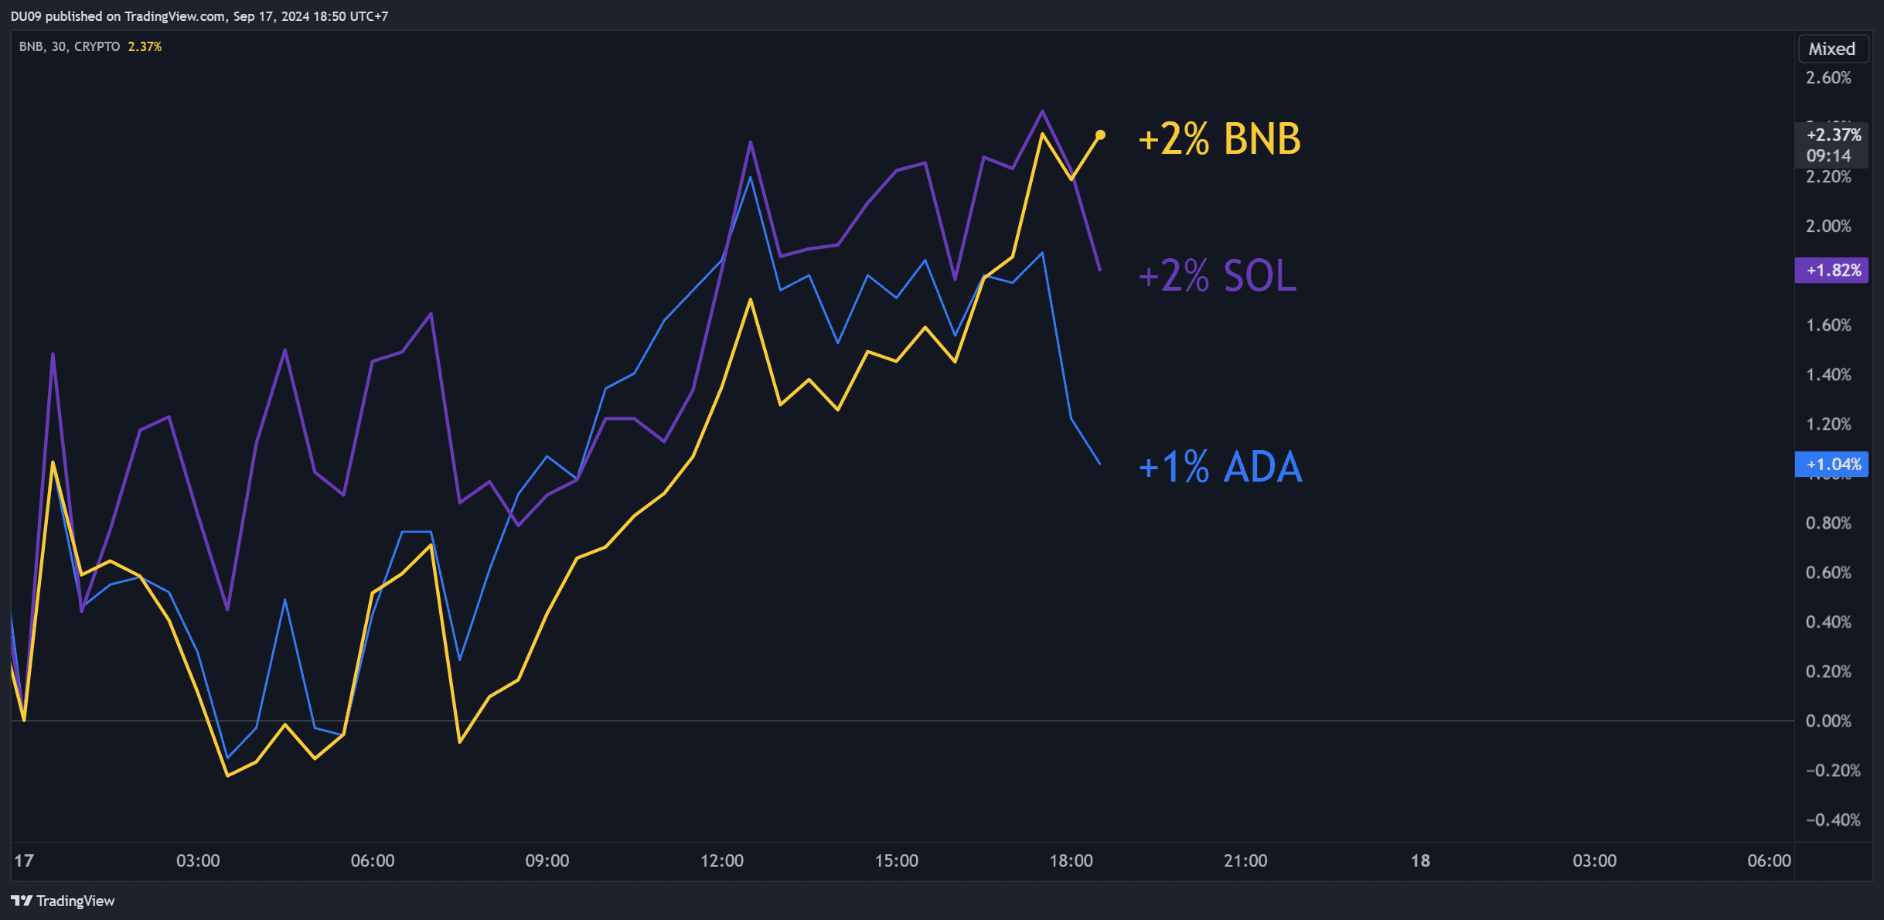Click the 03:00 label after 17
1884x920 pixels.
pos(198,860)
